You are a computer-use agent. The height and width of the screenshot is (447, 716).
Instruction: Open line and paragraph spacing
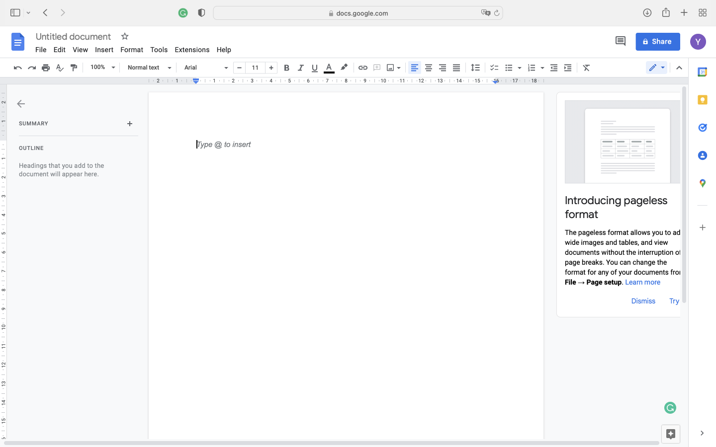pyautogui.click(x=475, y=68)
